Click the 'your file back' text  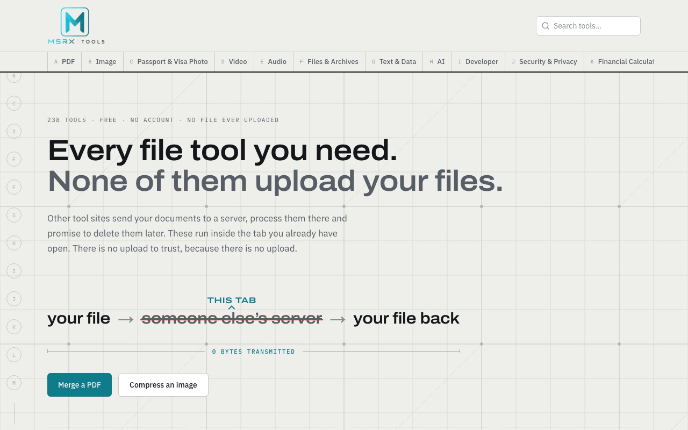(406, 318)
